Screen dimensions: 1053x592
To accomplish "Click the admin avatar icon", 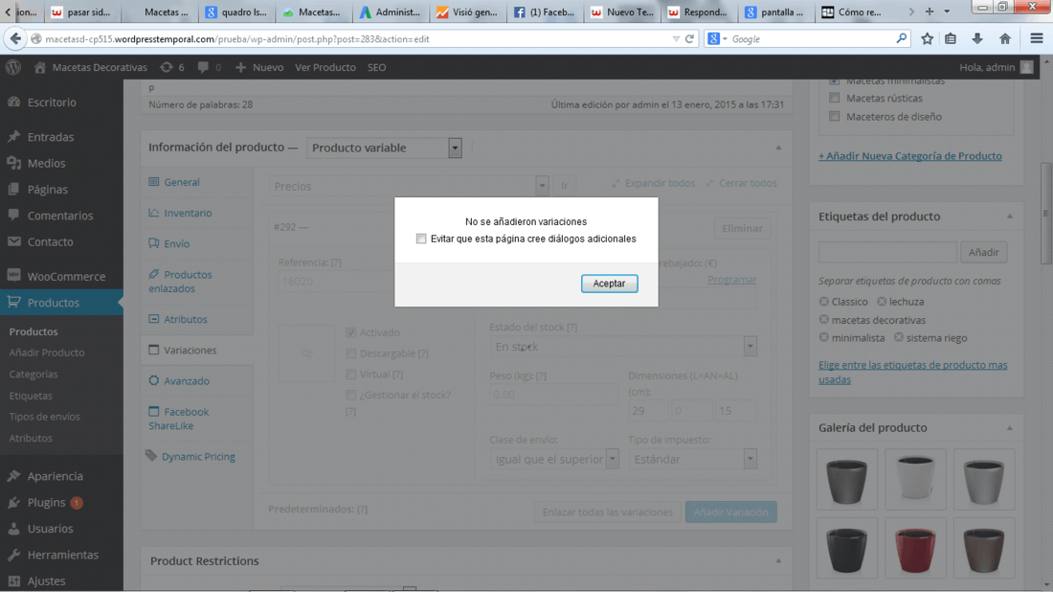I will [1026, 67].
